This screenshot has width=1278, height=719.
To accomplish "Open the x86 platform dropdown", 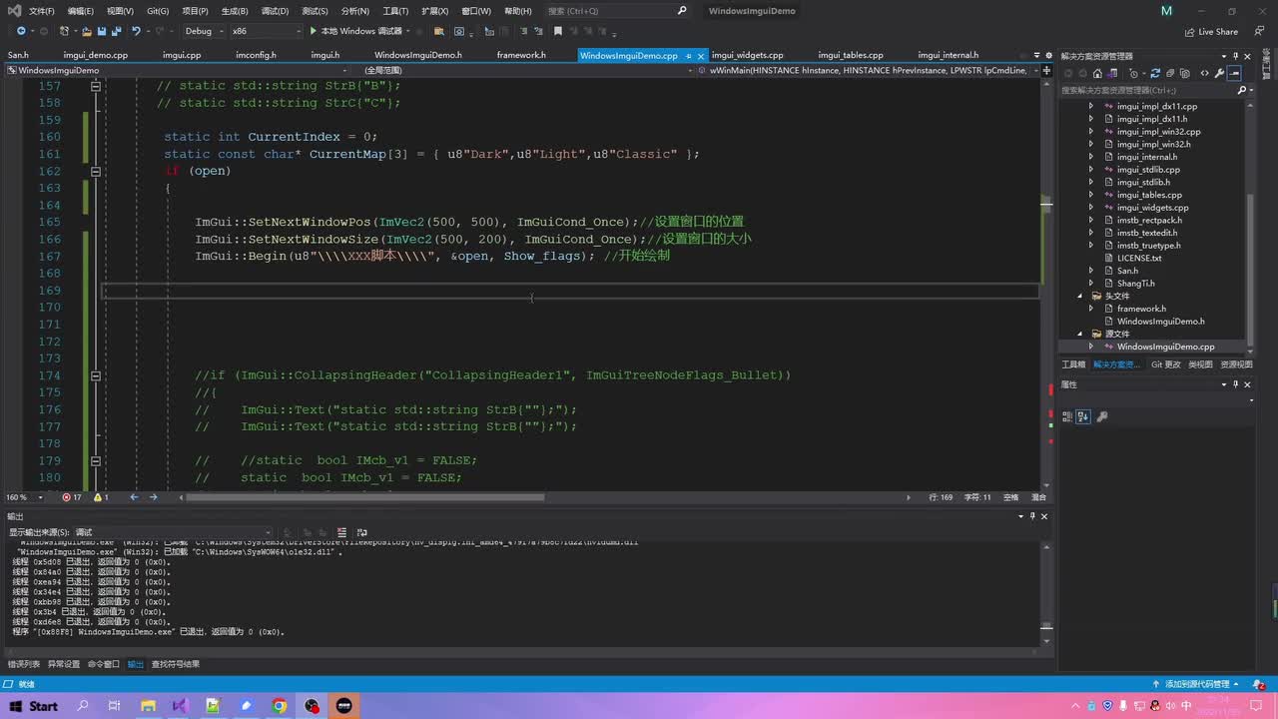I will point(267,31).
